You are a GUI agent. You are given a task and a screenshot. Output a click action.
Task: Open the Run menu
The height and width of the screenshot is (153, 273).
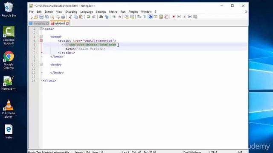pos(123,11)
